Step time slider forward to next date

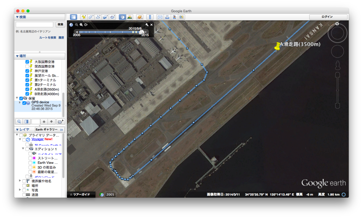pos(146,32)
